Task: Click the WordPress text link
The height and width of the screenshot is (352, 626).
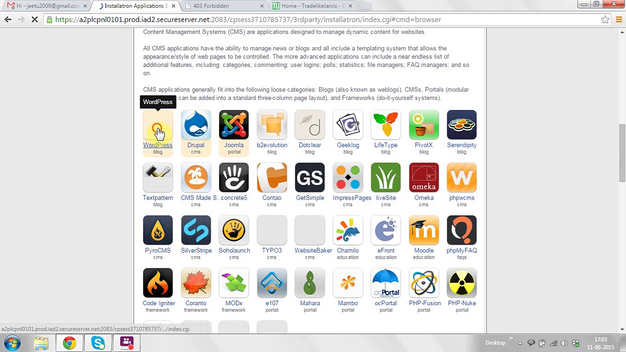Action: pyautogui.click(x=157, y=145)
